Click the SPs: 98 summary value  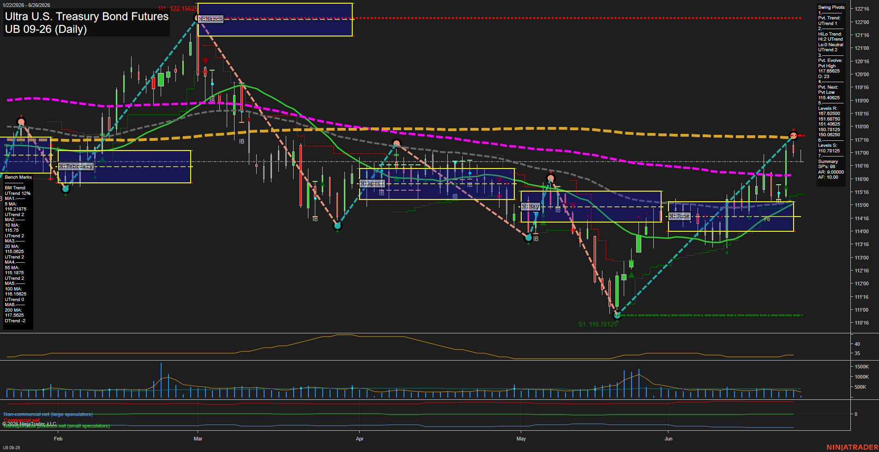827,167
